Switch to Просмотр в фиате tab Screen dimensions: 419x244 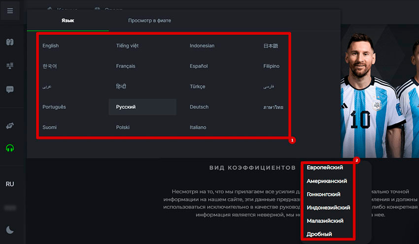149,21
